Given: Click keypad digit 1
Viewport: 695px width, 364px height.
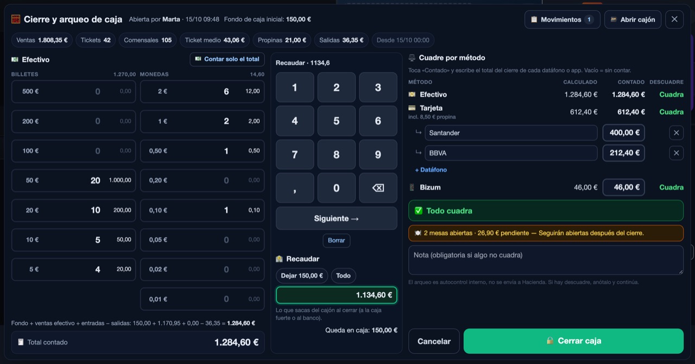Looking at the screenshot, I should (295, 87).
